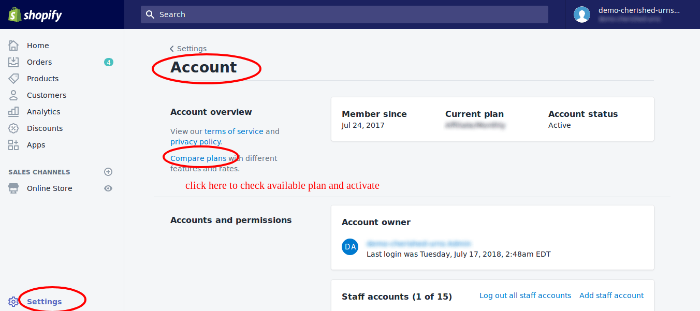Click the Account status label
This screenshot has width=700, height=311.
coord(583,114)
